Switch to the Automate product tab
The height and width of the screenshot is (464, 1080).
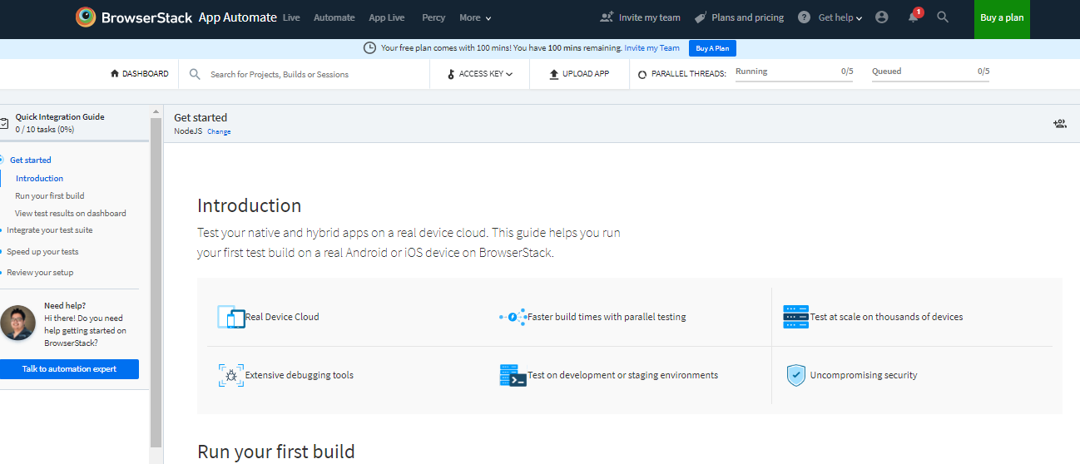coord(334,17)
